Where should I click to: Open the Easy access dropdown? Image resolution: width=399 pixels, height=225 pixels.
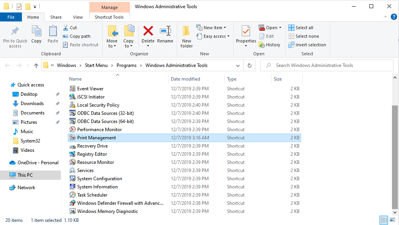click(228, 36)
